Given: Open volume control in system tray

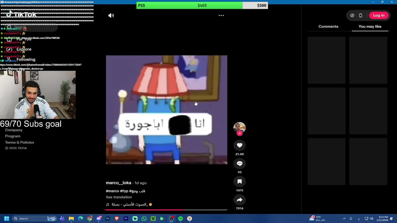Looking at the screenshot, I should click(x=372, y=219).
